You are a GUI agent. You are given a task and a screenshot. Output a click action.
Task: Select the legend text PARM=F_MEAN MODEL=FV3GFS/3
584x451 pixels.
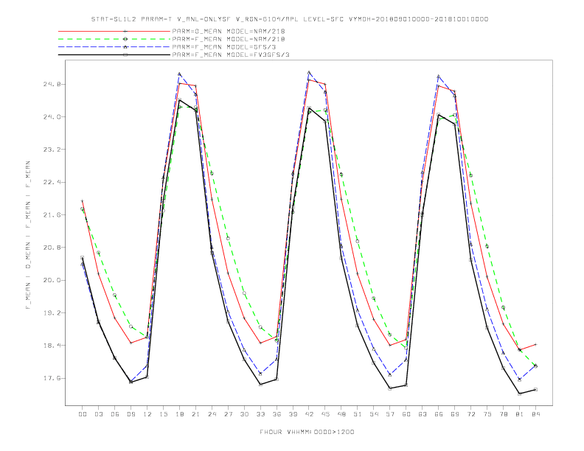[231, 55]
